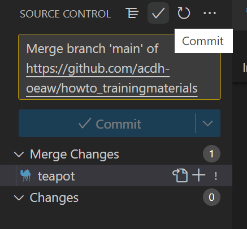The height and width of the screenshot is (229, 247).
Task: Stage teapot changes with the plus icon
Action: coord(198,175)
